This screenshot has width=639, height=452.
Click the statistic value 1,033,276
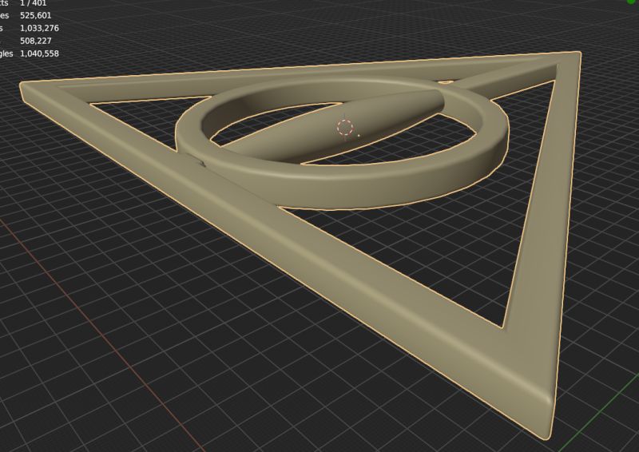(x=39, y=28)
